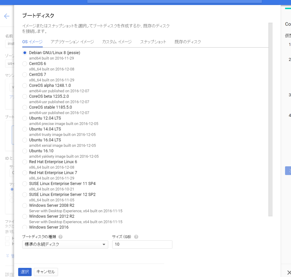Click the キャンセル button

(46, 272)
